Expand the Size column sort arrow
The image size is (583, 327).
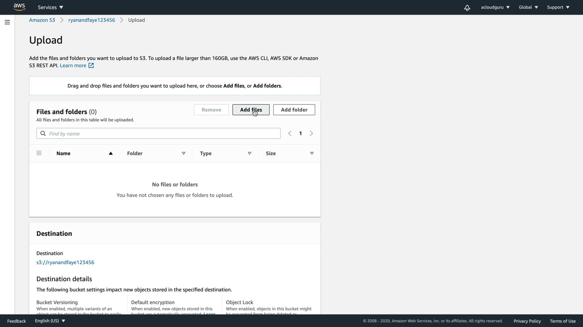312,154
